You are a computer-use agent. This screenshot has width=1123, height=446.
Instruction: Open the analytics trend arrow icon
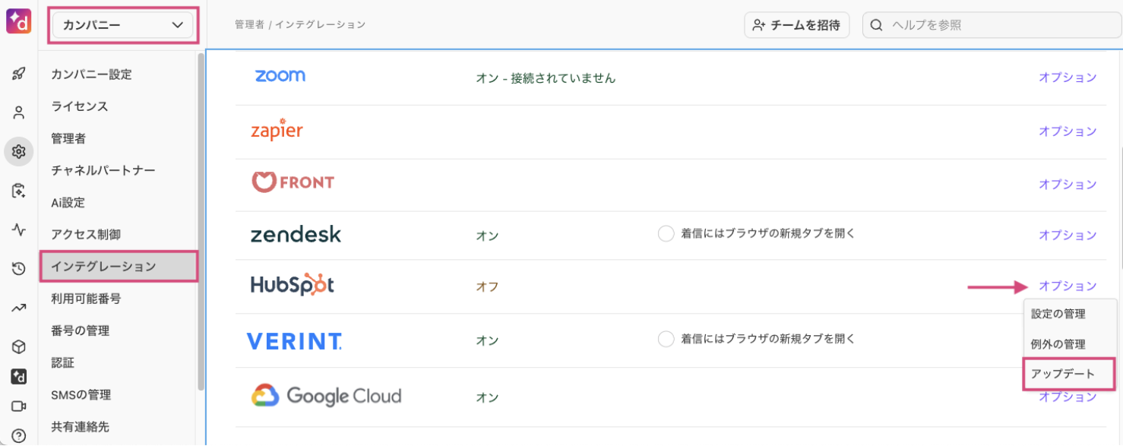click(19, 308)
